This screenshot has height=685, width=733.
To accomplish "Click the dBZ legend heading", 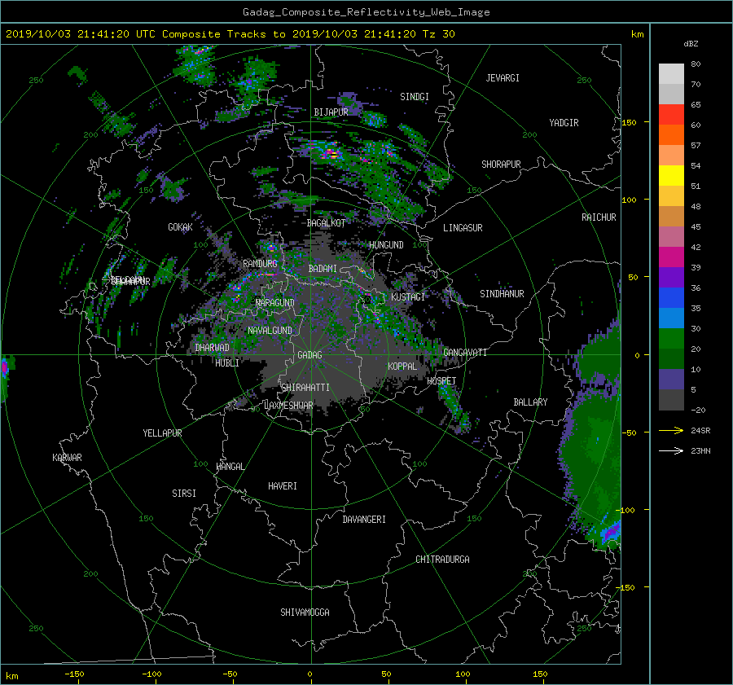I will coord(691,43).
